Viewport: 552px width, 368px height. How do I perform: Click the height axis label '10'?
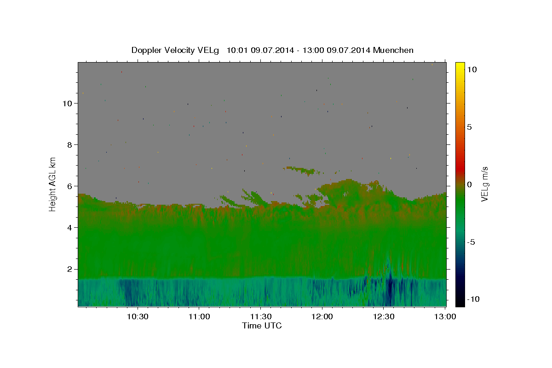pos(67,103)
